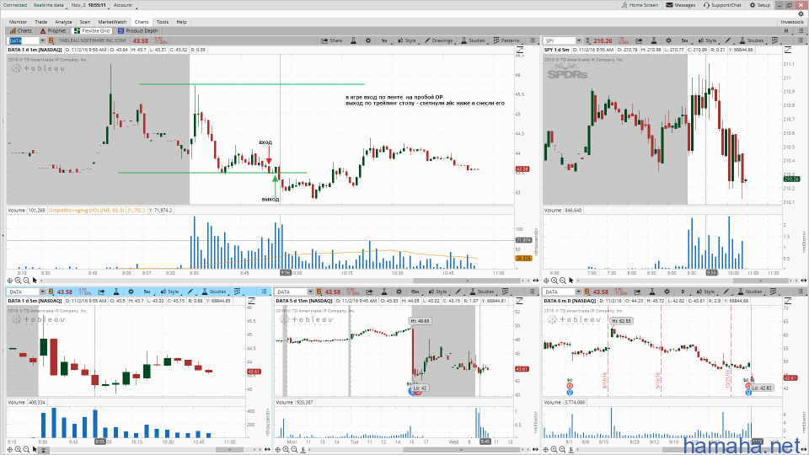809x455 pixels.
Task: Open Drawings menu on top-left chart
Action: (x=438, y=40)
